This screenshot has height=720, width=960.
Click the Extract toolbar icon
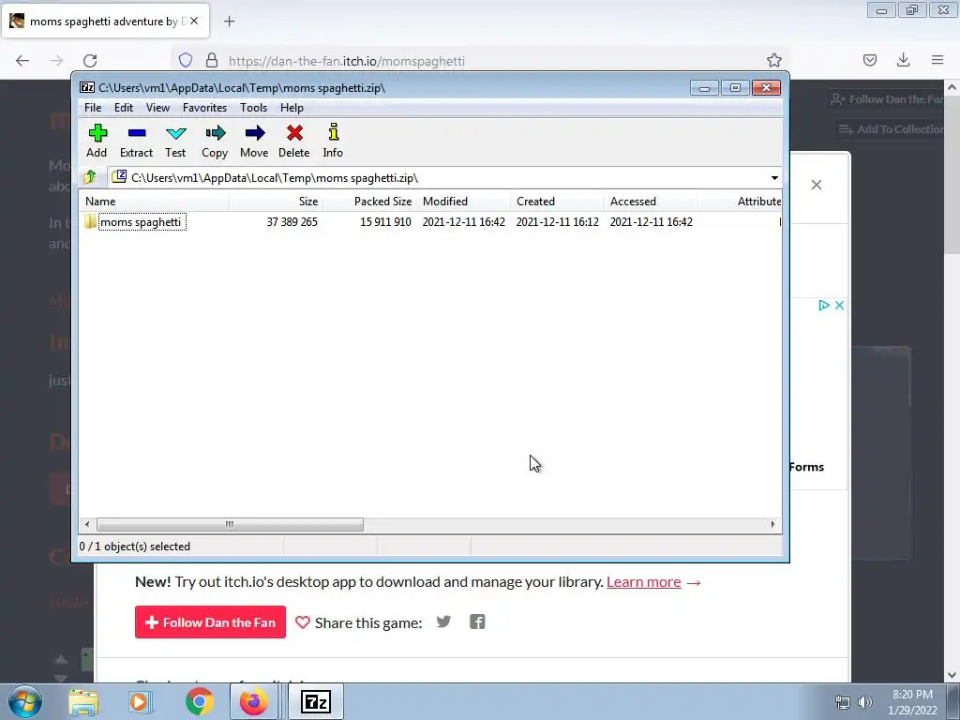(x=136, y=141)
